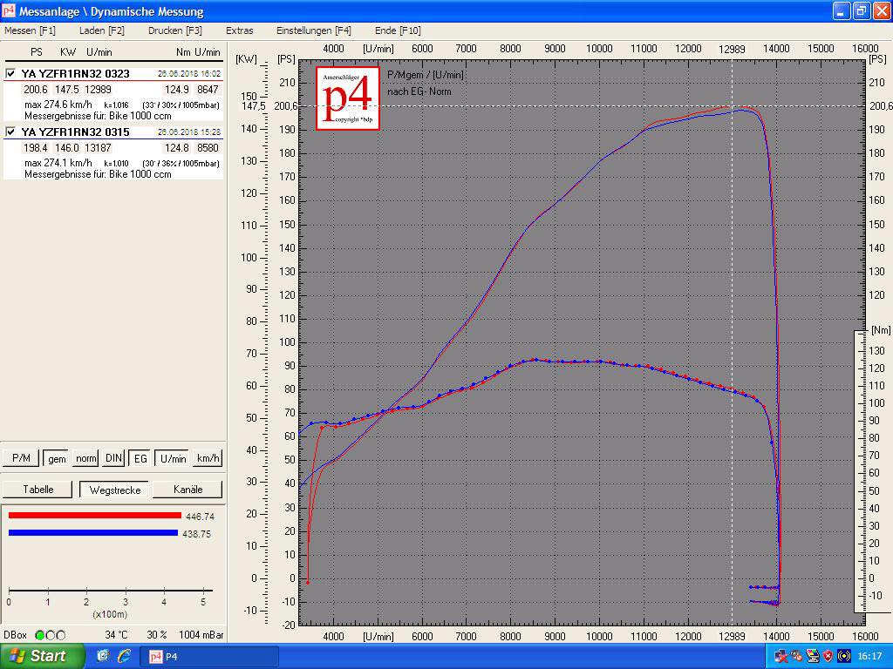The width and height of the screenshot is (893, 669).
Task: Click the p4 Amerschläger logo in chart
Action: (x=347, y=98)
